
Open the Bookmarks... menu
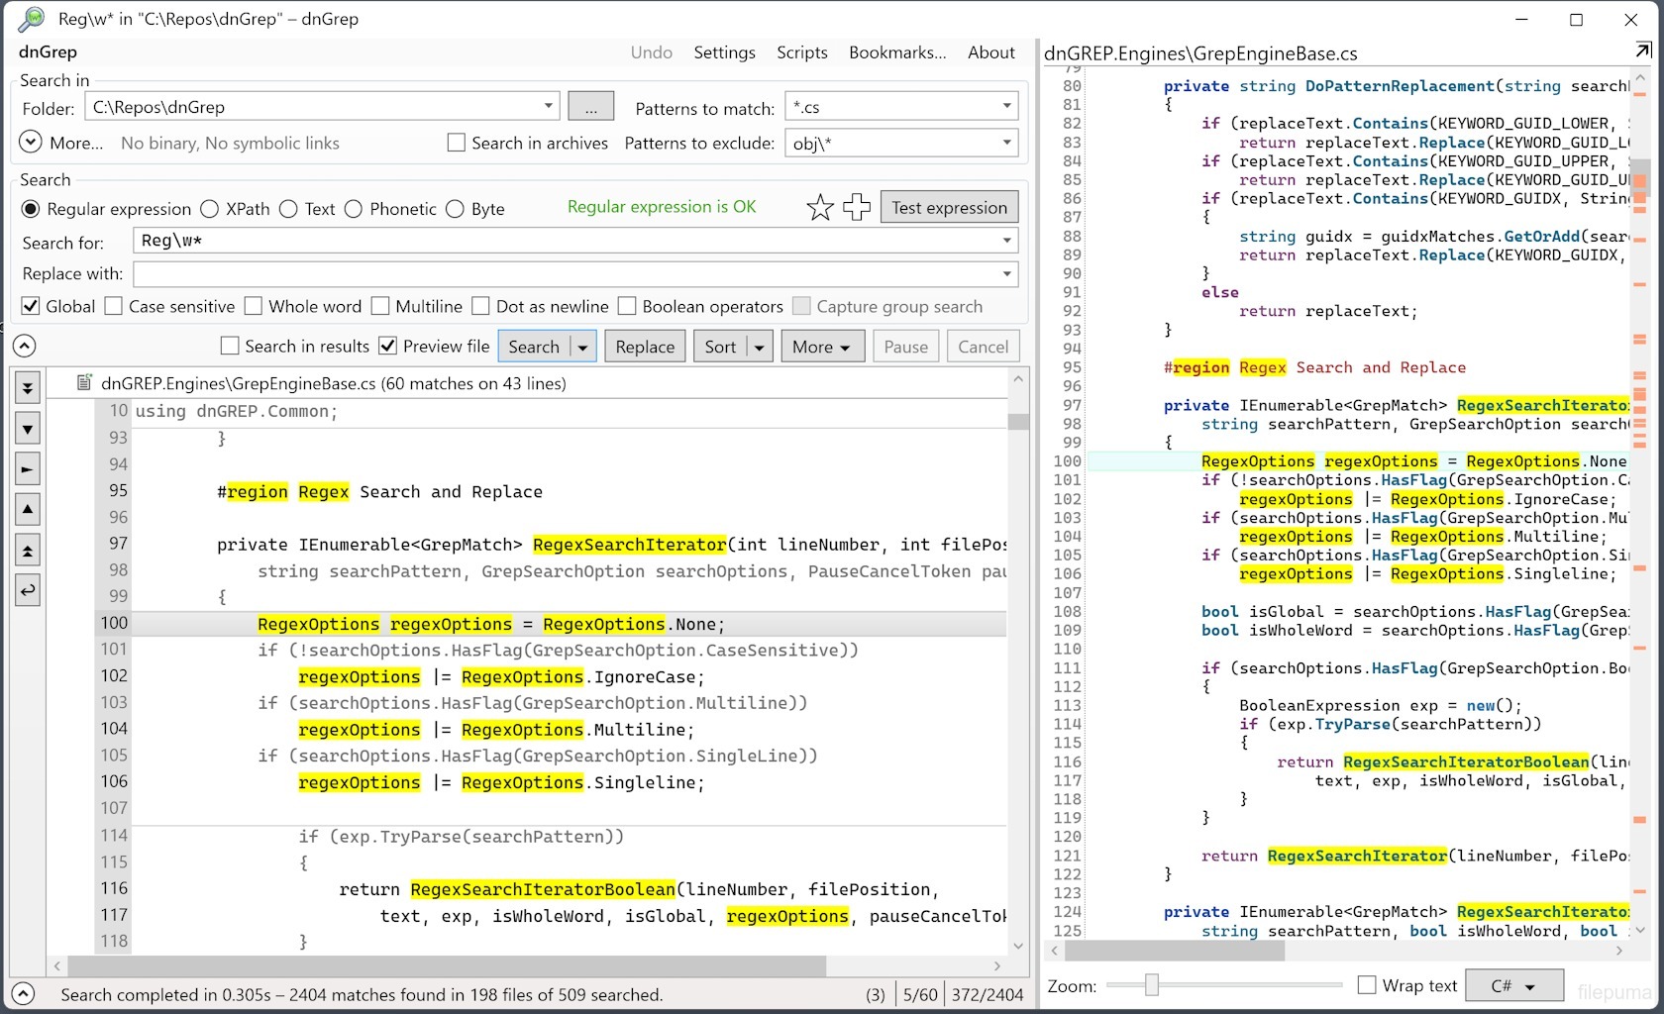coord(896,52)
